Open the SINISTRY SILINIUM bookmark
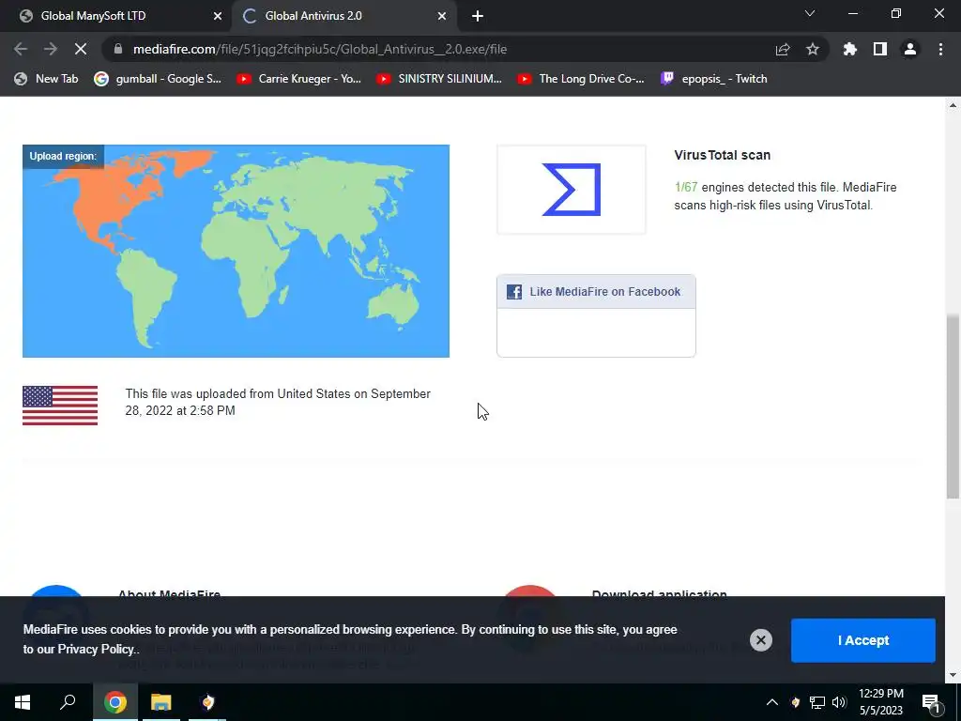This screenshot has height=721, width=961. [x=439, y=79]
